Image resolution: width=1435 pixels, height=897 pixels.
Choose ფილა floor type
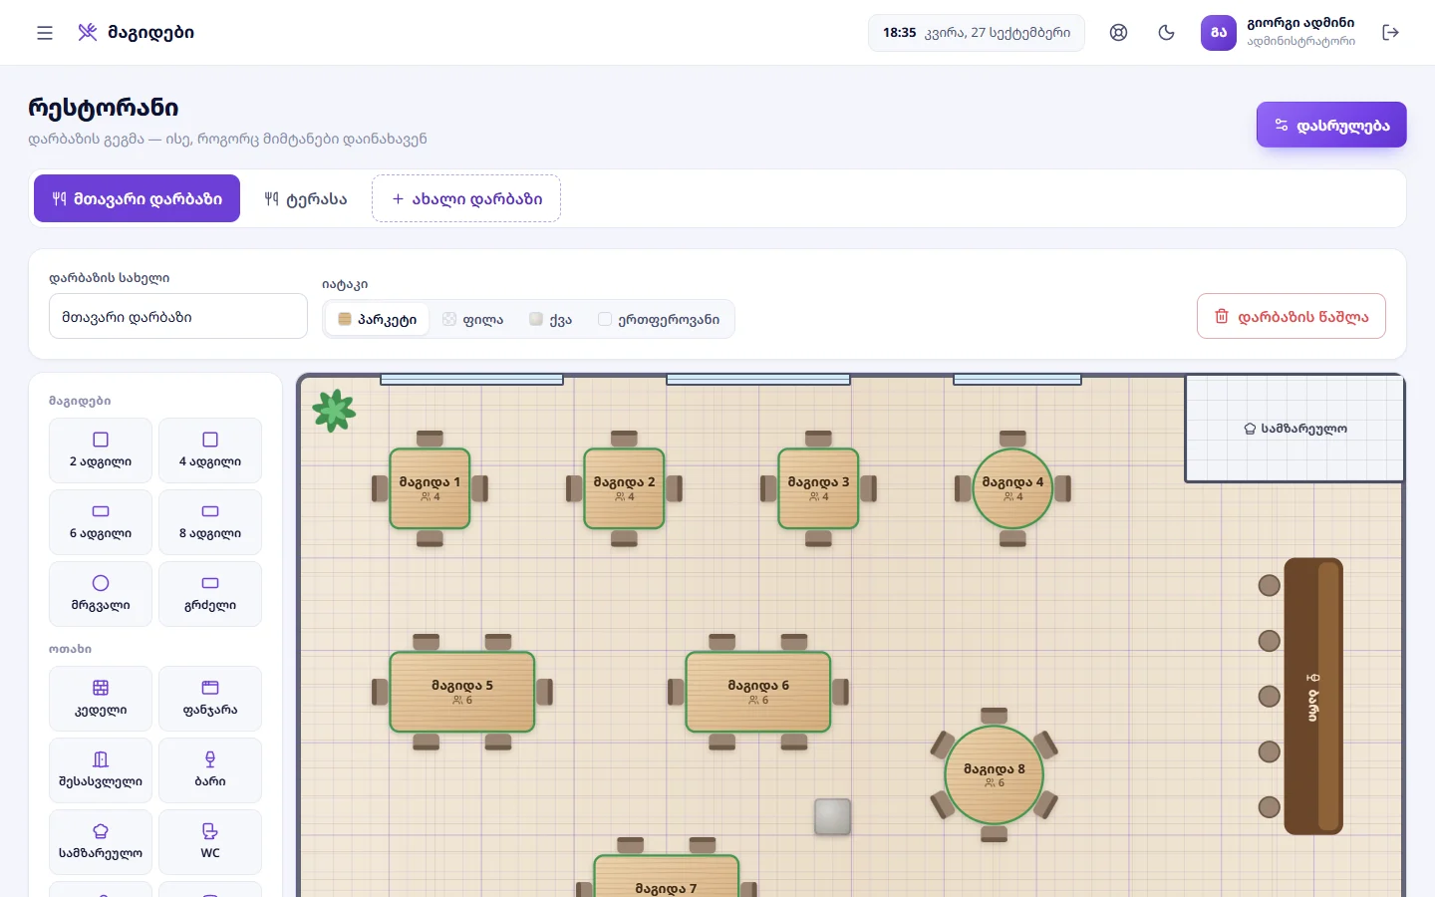click(473, 319)
